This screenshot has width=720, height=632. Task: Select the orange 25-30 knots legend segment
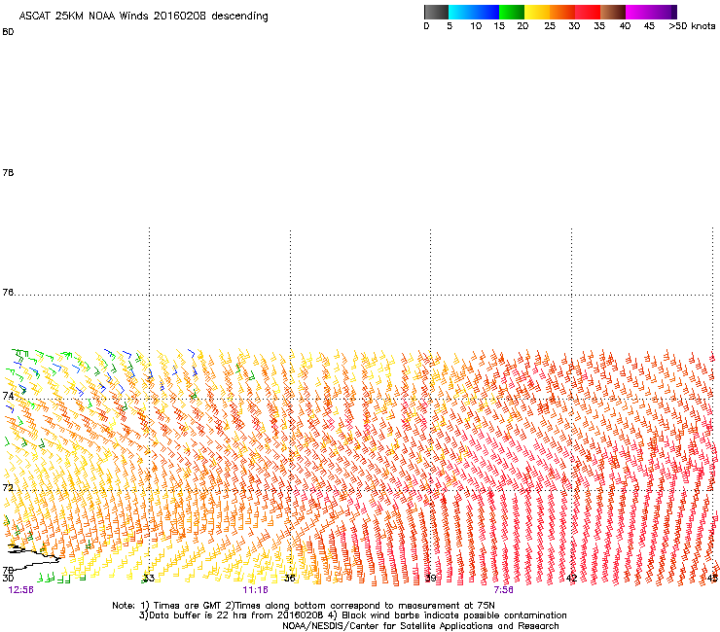[562, 12]
